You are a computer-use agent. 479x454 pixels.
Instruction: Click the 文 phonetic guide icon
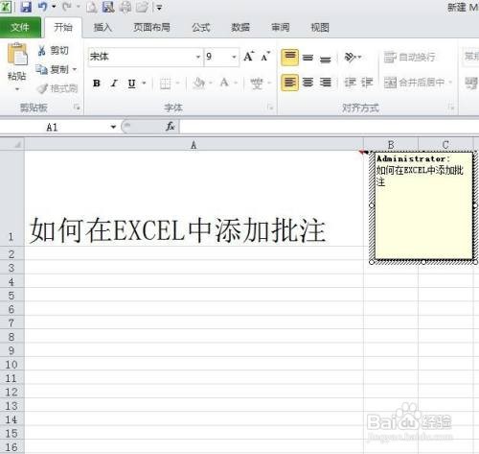click(257, 84)
